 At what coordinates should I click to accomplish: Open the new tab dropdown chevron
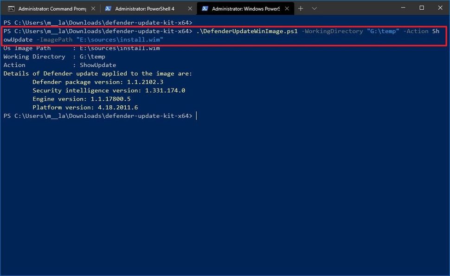pyautogui.click(x=315, y=8)
